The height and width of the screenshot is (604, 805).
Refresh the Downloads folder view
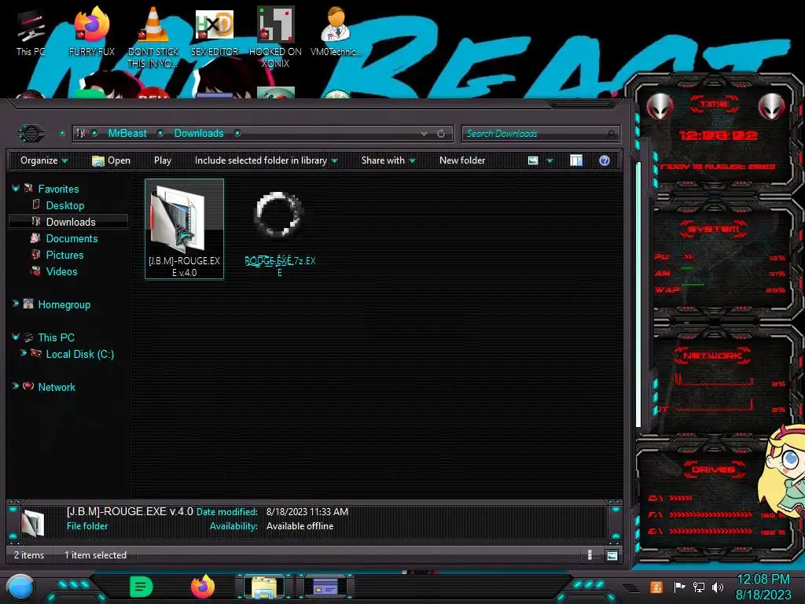pyautogui.click(x=441, y=134)
